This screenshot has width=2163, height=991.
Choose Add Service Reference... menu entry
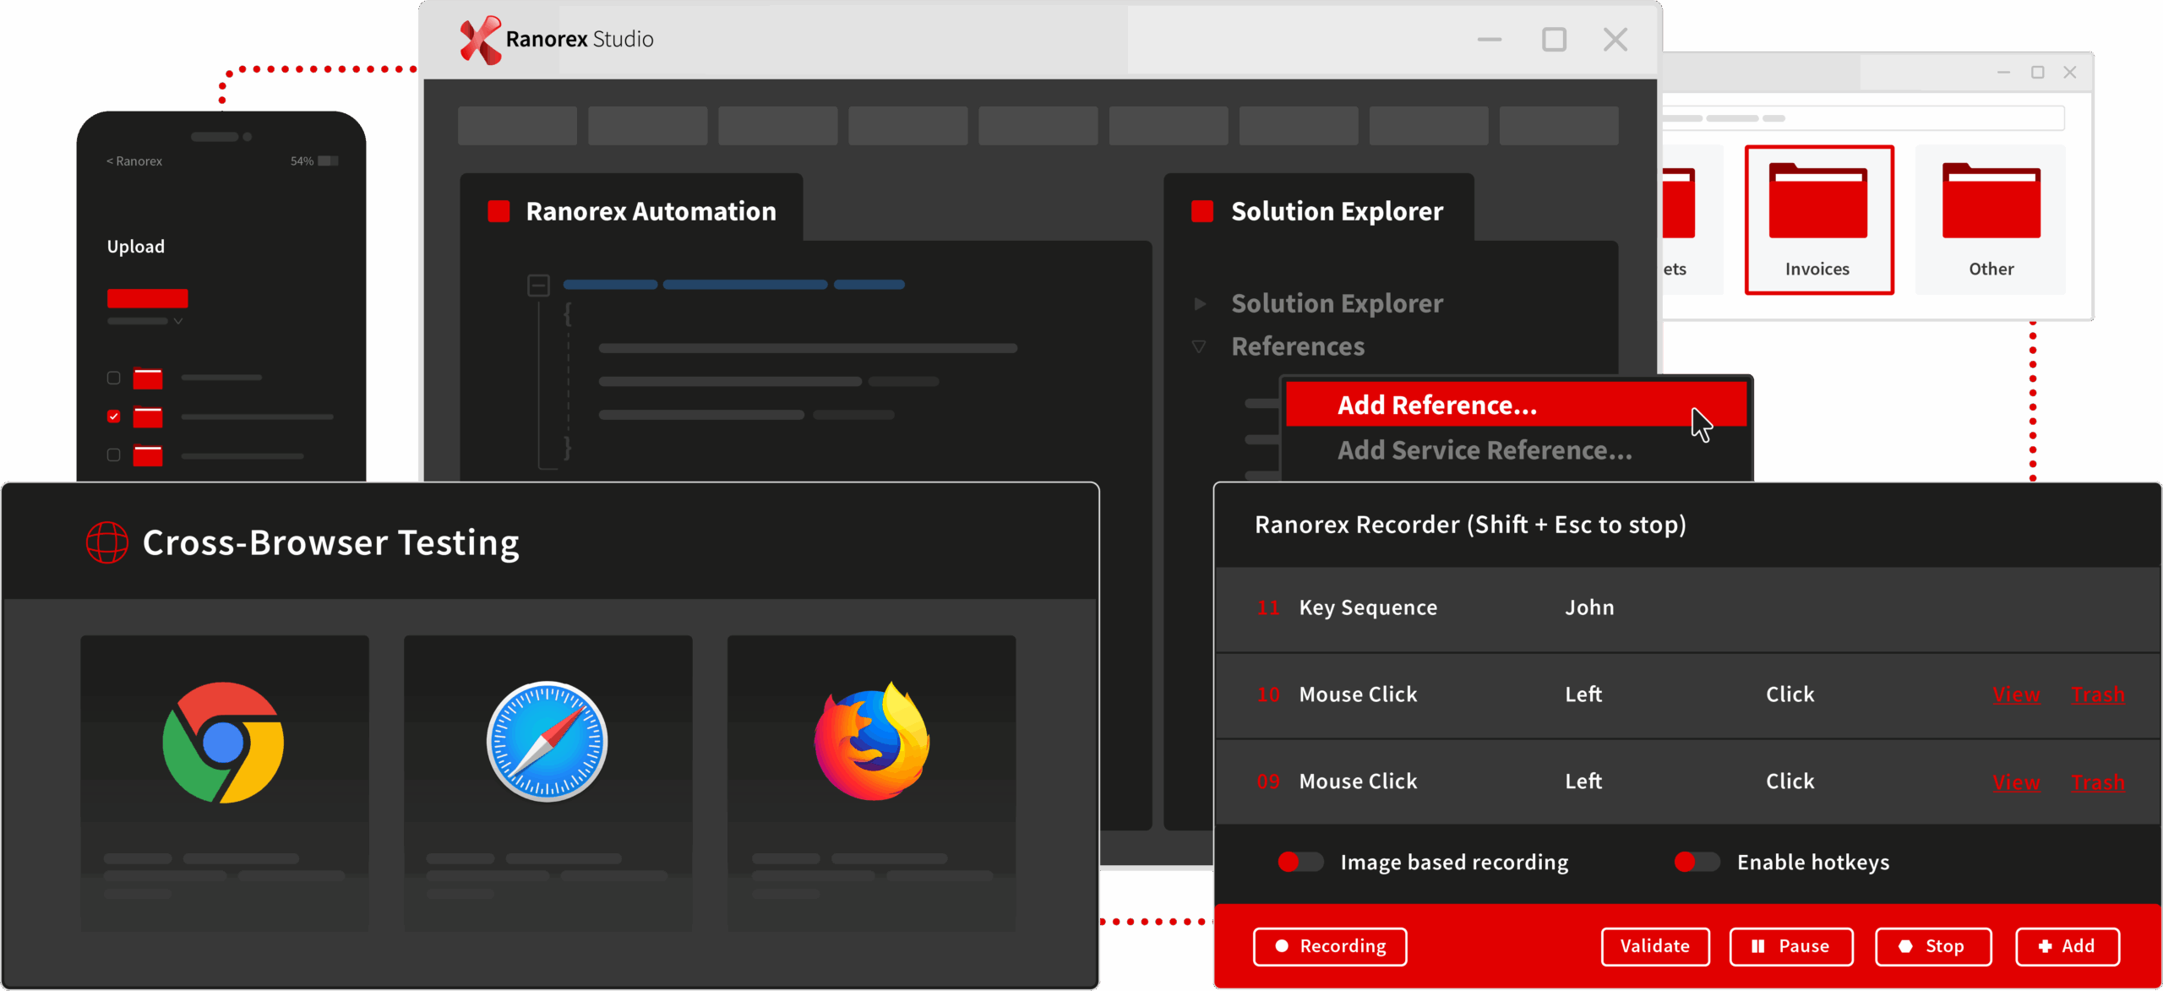(1484, 450)
